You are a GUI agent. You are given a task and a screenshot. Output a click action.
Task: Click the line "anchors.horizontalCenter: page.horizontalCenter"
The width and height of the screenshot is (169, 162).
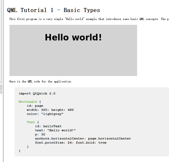(x=83, y=138)
